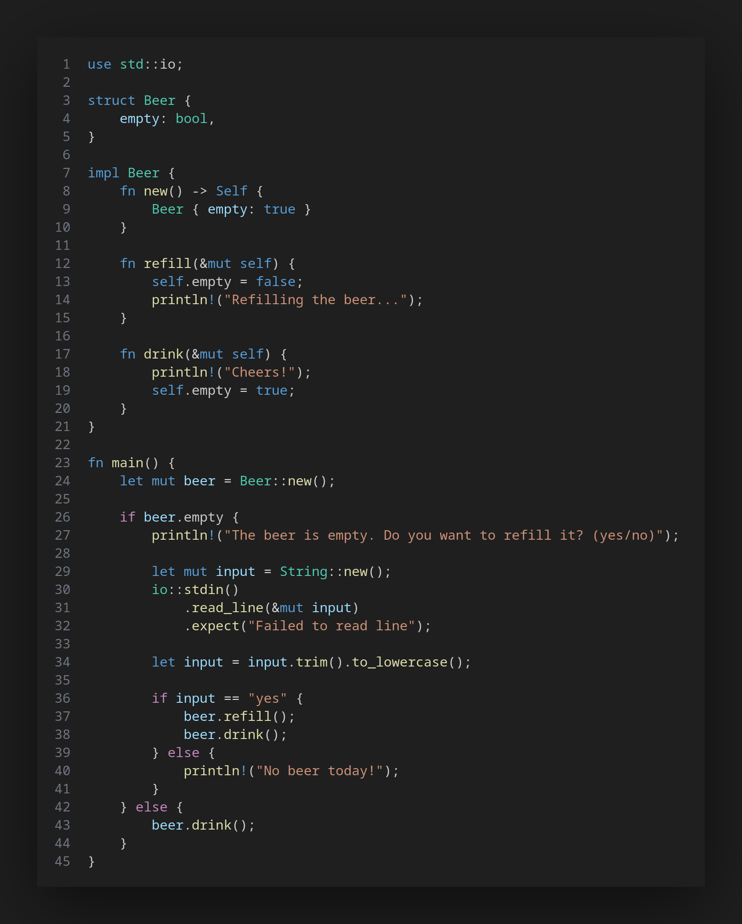
Task: Click the "yes" string on line 36
Action: click(x=267, y=698)
